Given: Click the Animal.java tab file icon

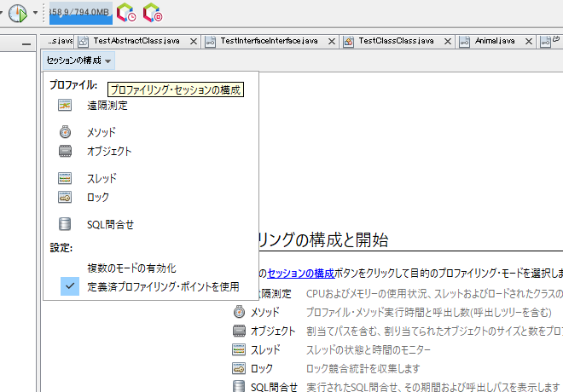Looking at the screenshot, I should pyautogui.click(x=464, y=42).
